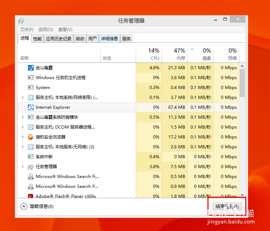Screen dimensions: 270x231
Task: Select the Internet Explorer row name
Action: 53,107
